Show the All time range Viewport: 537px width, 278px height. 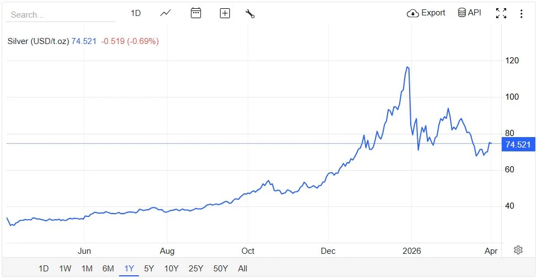pos(243,269)
